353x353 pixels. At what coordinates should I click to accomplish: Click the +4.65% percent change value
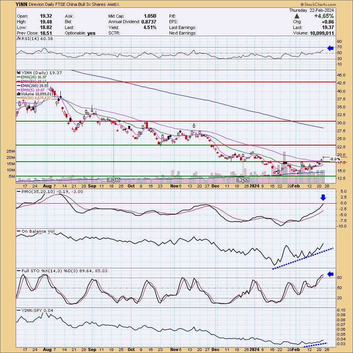click(x=324, y=16)
